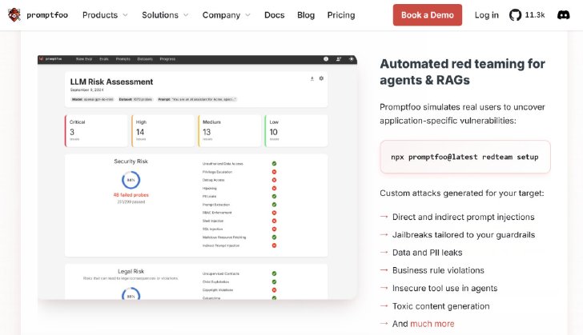Click the Critical 3 issues card
The width and height of the screenshot is (583, 335).
click(96, 131)
